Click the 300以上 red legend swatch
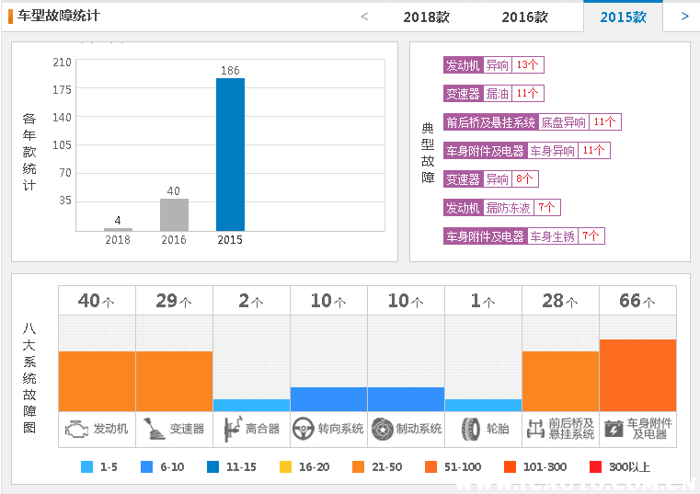The height and width of the screenshot is (494, 700). tap(596, 466)
